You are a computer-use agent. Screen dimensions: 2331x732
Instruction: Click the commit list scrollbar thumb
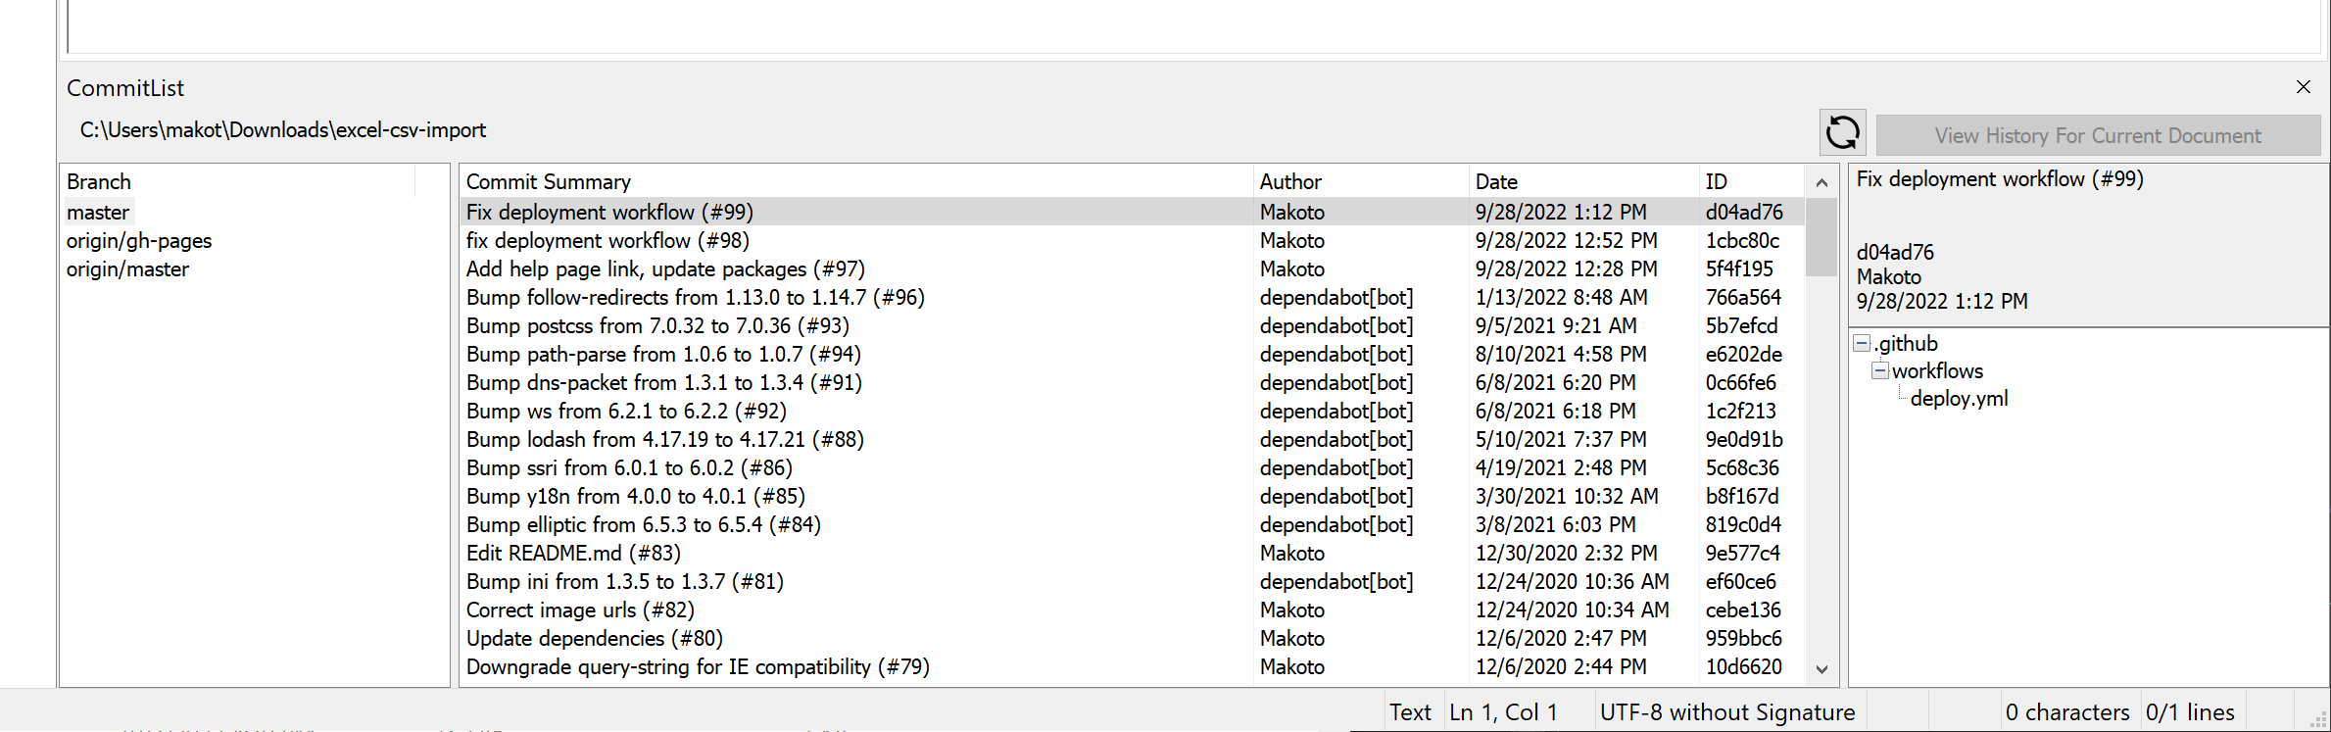pyautogui.click(x=1821, y=238)
